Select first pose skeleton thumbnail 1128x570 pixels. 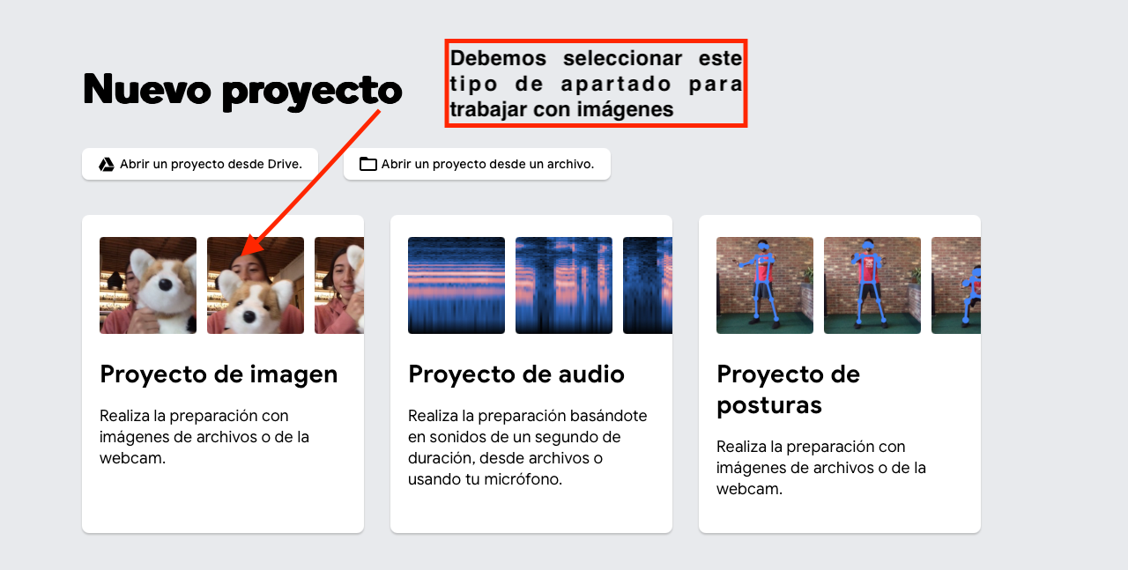(x=765, y=285)
